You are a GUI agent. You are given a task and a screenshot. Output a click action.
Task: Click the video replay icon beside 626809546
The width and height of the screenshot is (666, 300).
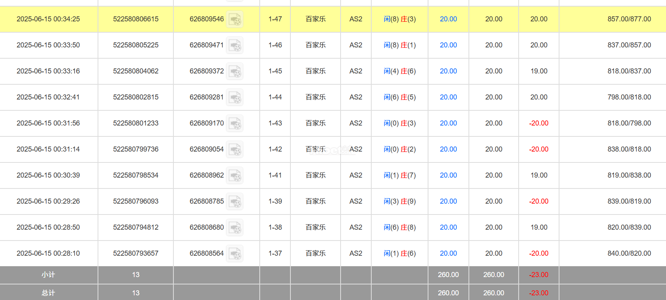click(235, 19)
